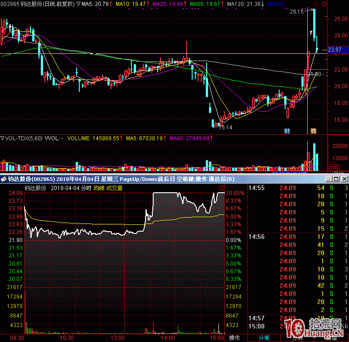Image resolution: width=349 pixels, height=342 pixels.
Task: Click the 26.00 price axis label
Action: pos(341,35)
